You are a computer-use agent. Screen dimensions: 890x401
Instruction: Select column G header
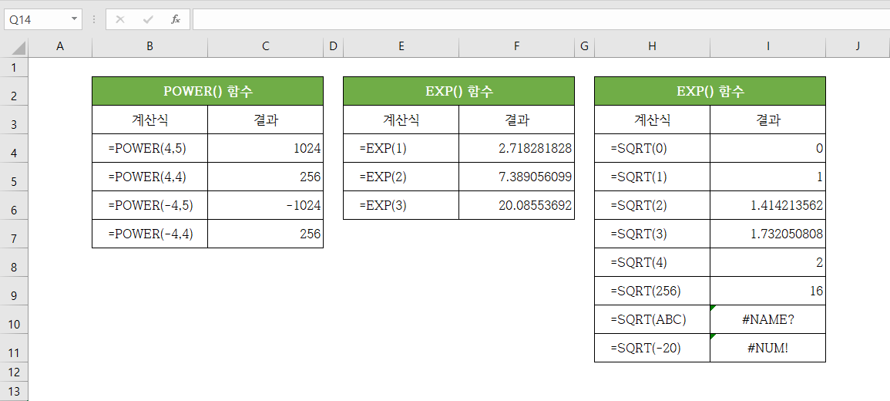(585, 46)
